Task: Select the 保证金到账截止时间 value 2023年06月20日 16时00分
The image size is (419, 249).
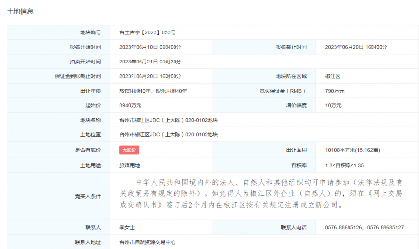Action: click(x=150, y=76)
